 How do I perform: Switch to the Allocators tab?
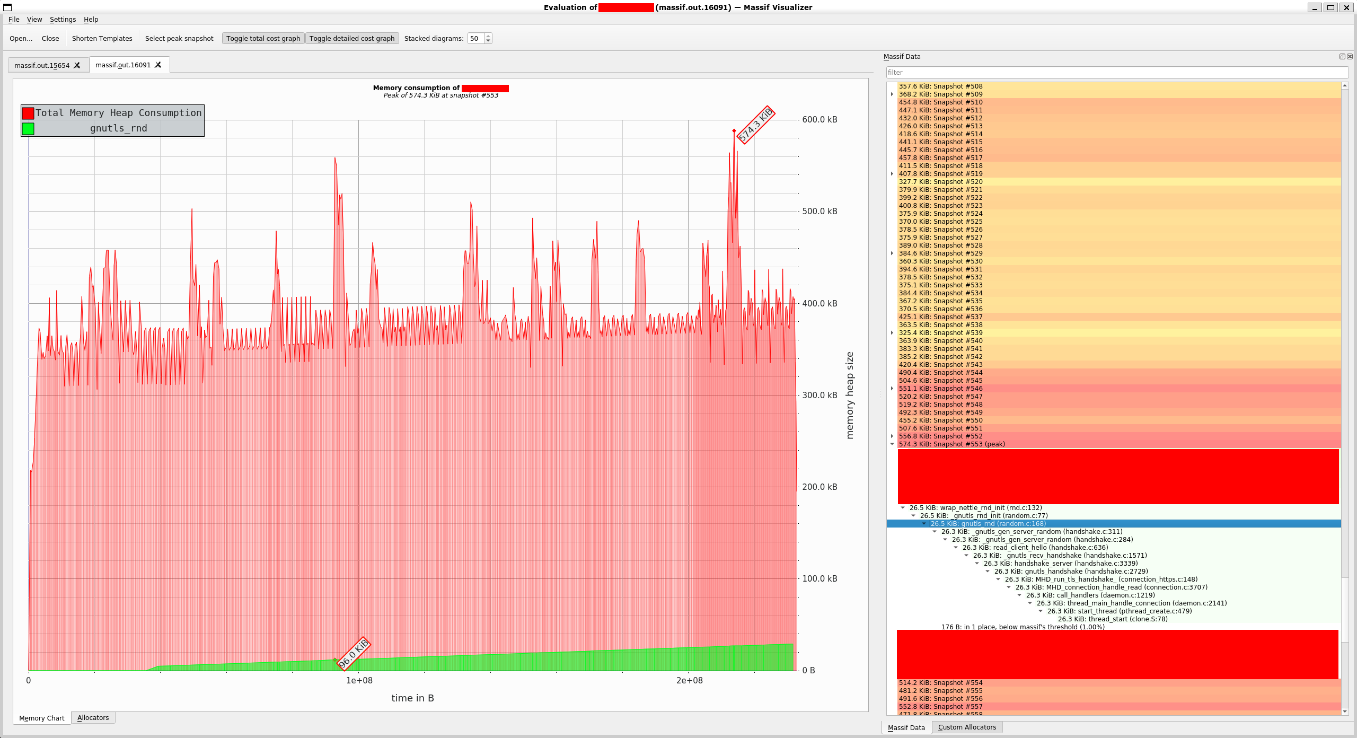pyautogui.click(x=93, y=718)
